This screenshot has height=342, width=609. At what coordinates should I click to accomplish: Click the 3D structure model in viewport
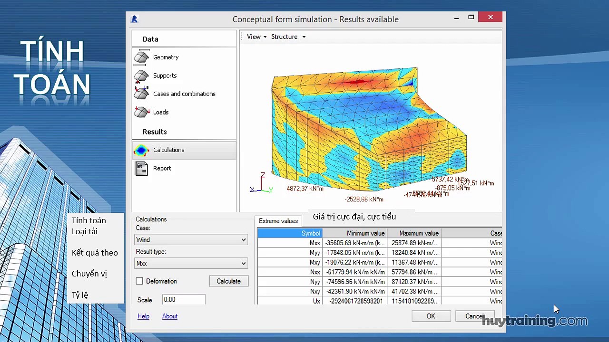point(369,128)
